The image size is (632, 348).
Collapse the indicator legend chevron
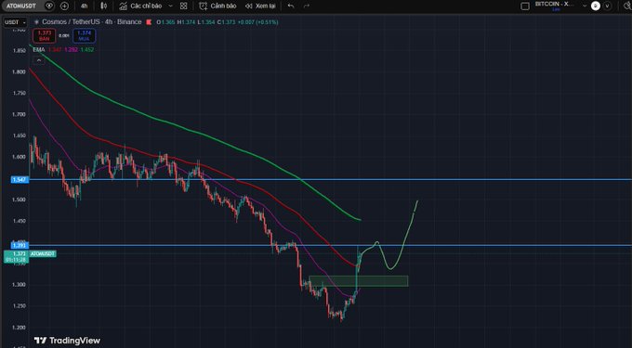[39, 60]
